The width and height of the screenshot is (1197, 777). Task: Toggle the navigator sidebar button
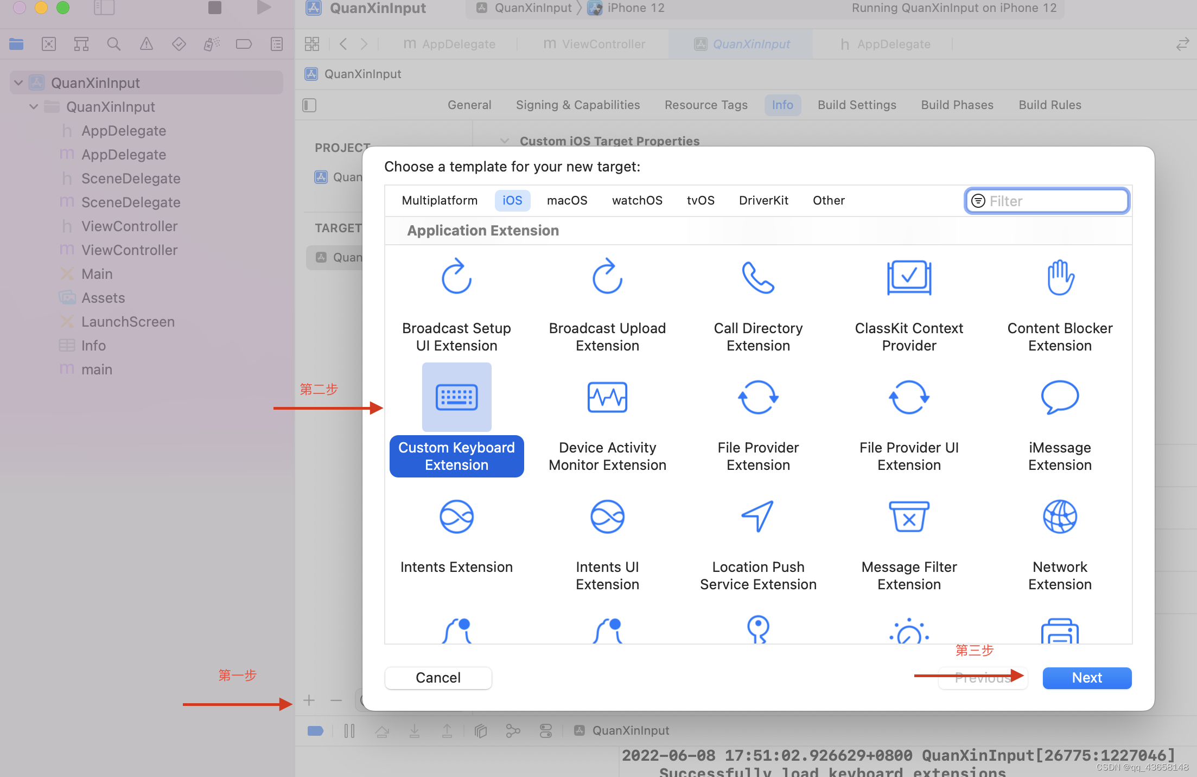(104, 8)
